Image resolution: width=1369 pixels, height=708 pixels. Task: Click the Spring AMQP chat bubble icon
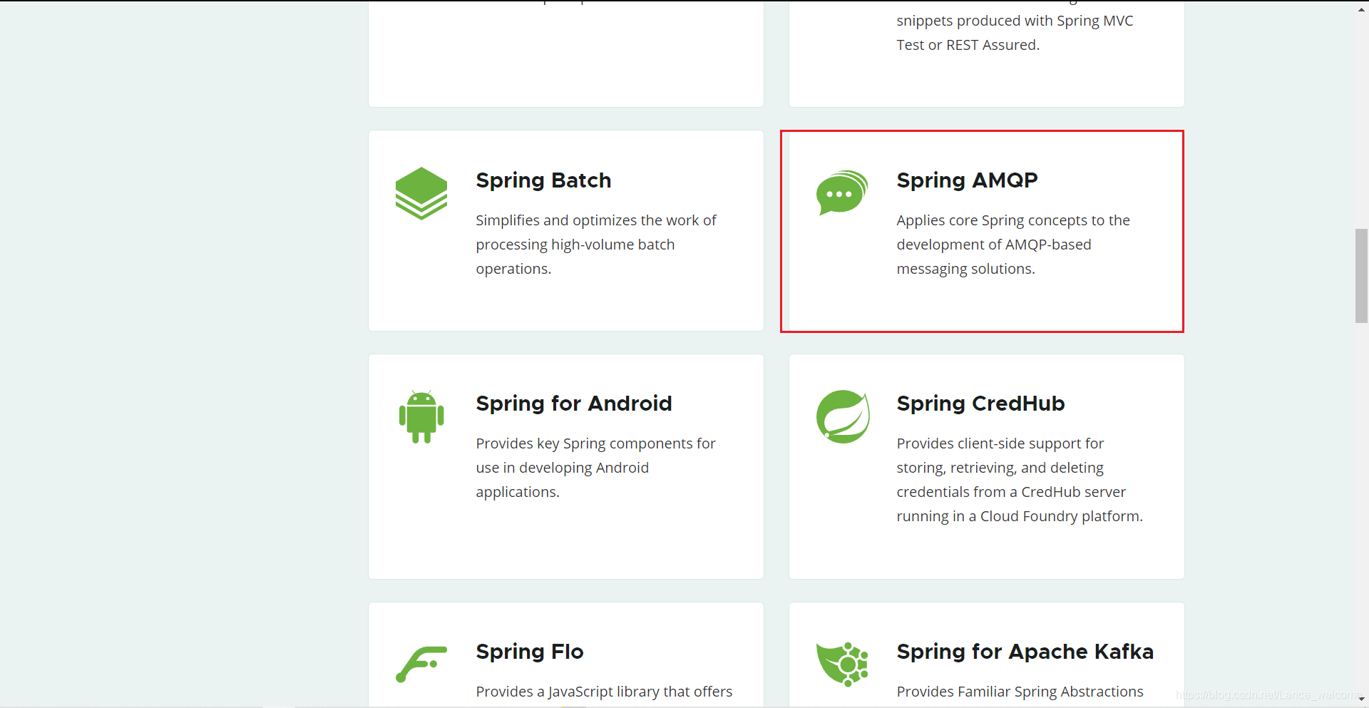coord(842,193)
